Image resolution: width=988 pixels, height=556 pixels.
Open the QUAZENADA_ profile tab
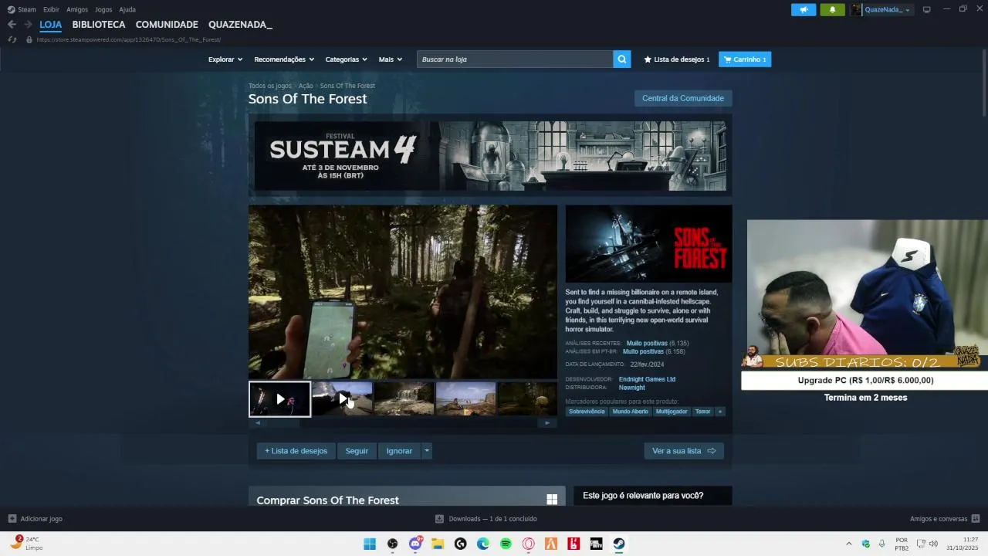(240, 25)
